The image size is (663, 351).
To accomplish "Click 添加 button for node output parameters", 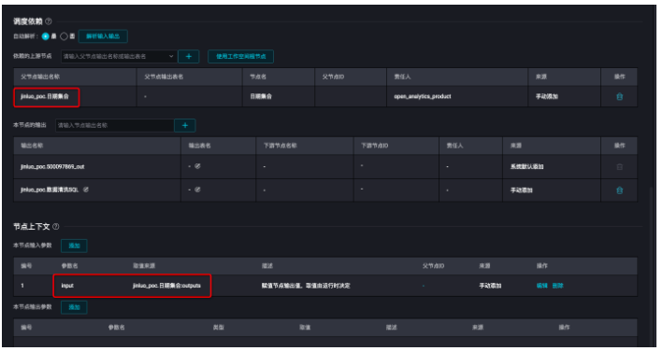I will point(74,307).
